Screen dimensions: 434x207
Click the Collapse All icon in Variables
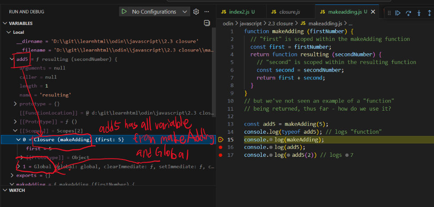207,23
